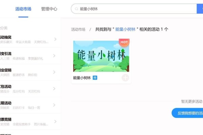The width and height of the screenshot is (203, 135).
Task: Click the 幸运大转盘 sub-link
Action: tap(23, 42)
